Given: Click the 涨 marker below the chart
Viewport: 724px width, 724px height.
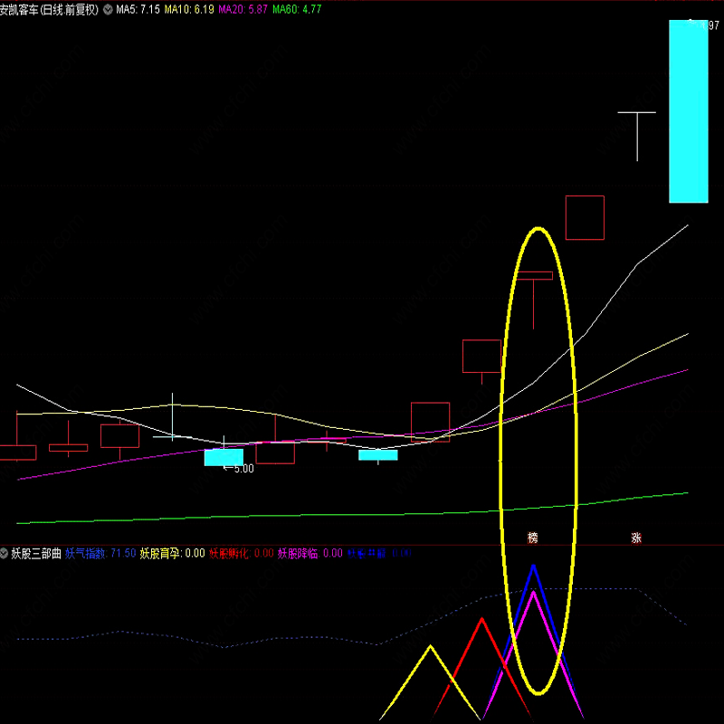Looking at the screenshot, I should (x=636, y=538).
